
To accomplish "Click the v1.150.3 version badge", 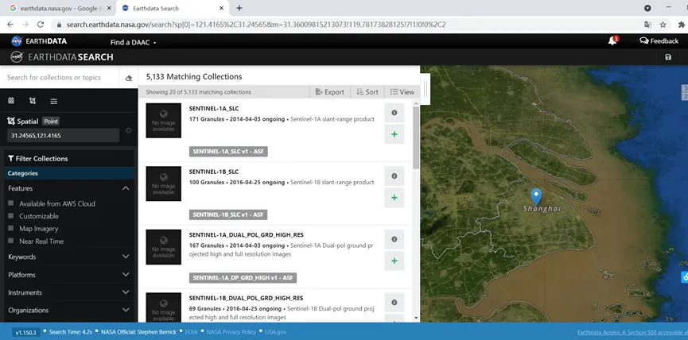I will (x=26, y=333).
